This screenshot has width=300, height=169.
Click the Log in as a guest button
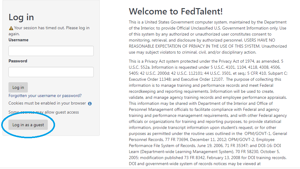pos(28,125)
